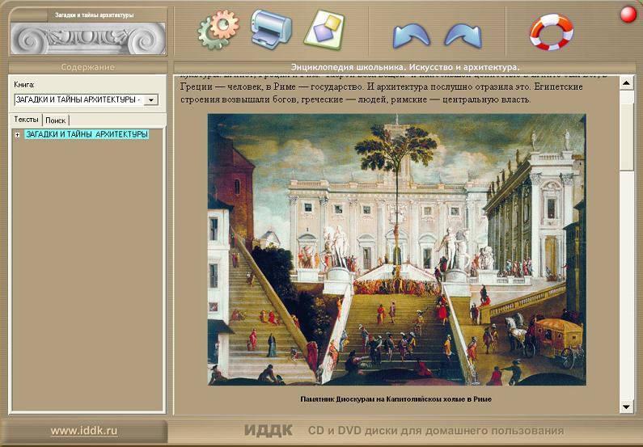The height and width of the screenshot is (447, 643).
Task: Click the Capitoline Hill painting image
Action: [x=396, y=249]
